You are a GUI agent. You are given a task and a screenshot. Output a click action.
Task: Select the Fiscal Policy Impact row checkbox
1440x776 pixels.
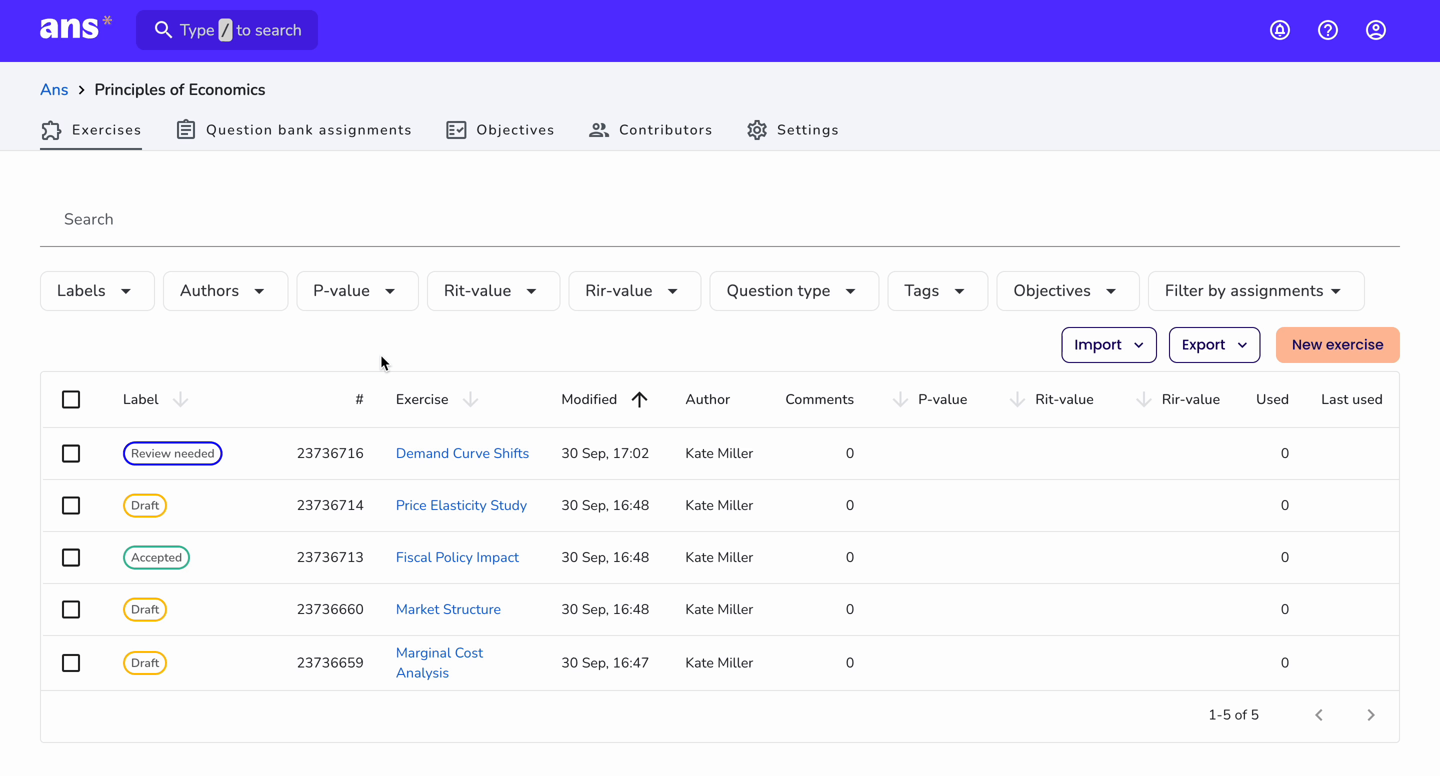(71, 557)
